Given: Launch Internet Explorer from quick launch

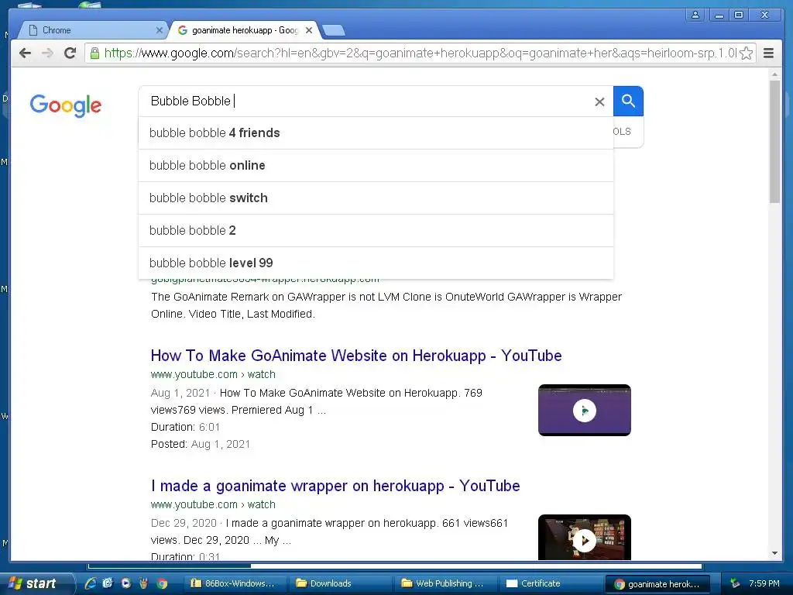Looking at the screenshot, I should 91,583.
